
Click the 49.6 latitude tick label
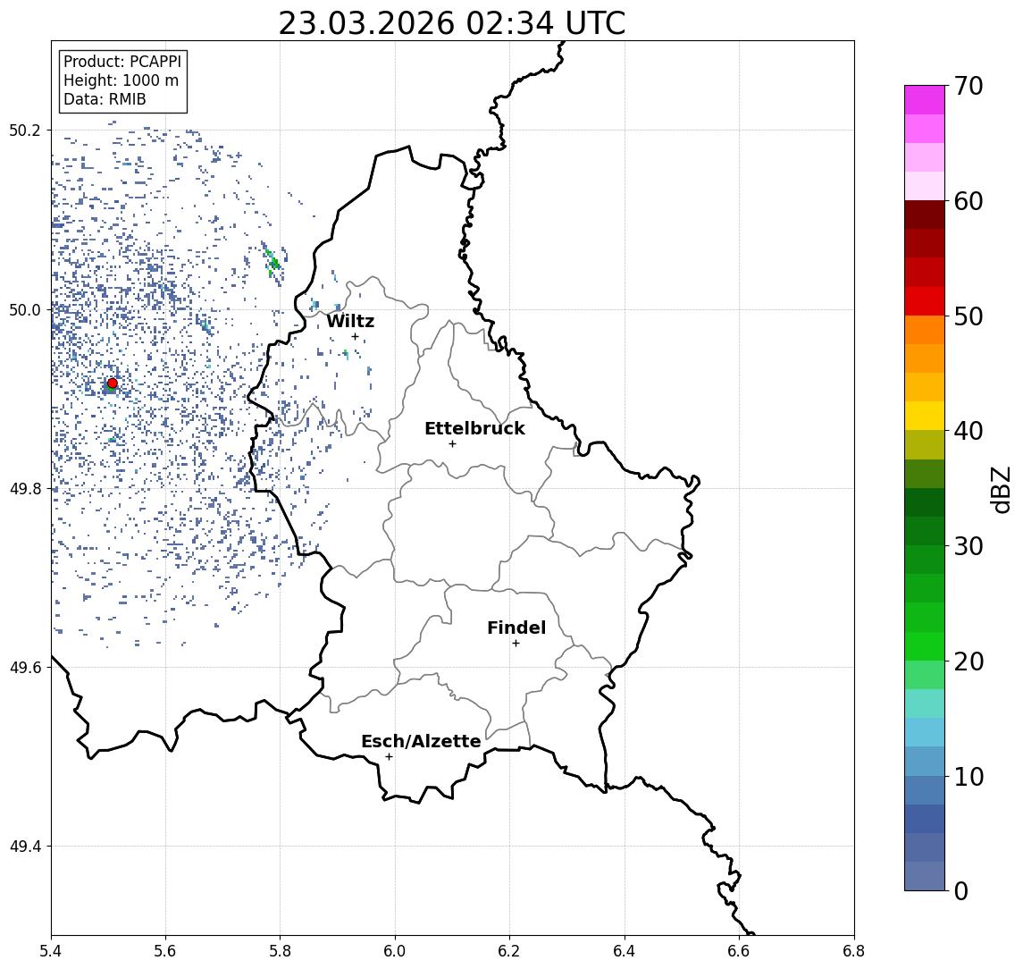click(x=25, y=668)
